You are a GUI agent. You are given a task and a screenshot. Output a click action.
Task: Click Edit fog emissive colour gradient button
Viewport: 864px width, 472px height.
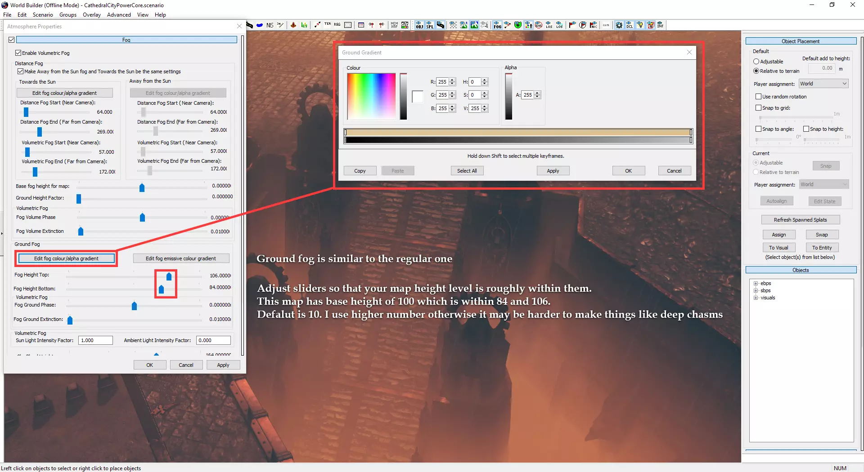pos(181,258)
